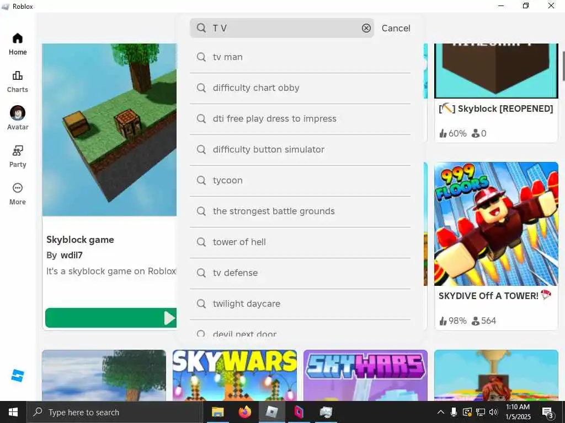Switch to Roblox taskbar icon
Viewport: 565px width, 423px height.
coord(271,412)
